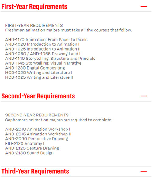Viewport: 152px width, 182px height.
Task: Select AND-1140 Storytelling: Structure and Principle
Action: [50, 59]
